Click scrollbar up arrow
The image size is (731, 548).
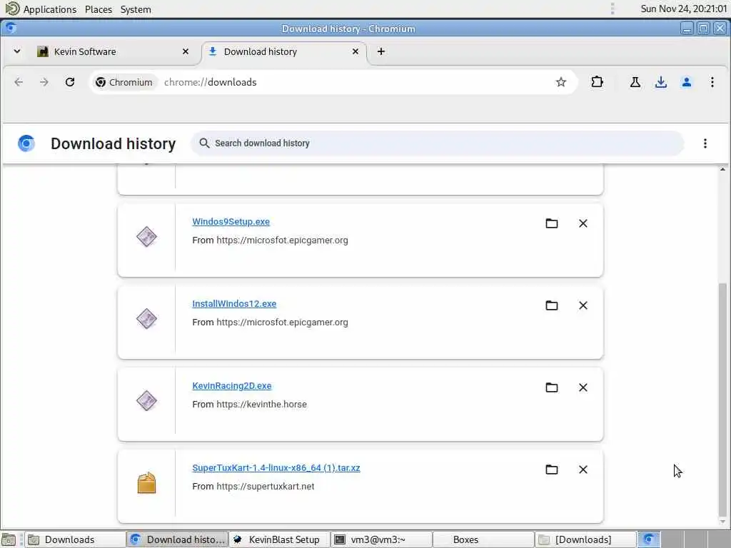(722, 169)
